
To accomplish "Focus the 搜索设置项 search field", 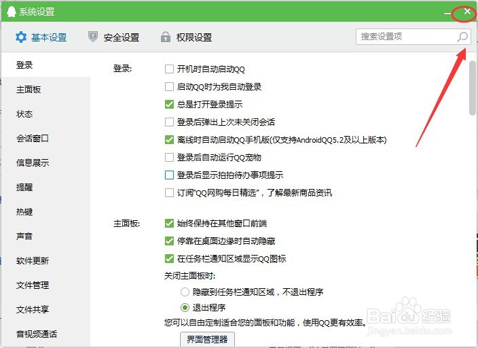I will pyautogui.click(x=413, y=37).
